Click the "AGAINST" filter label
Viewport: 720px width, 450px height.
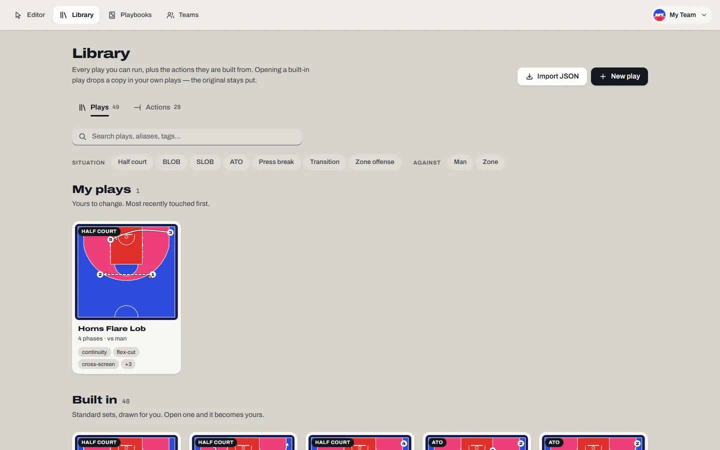coord(427,162)
